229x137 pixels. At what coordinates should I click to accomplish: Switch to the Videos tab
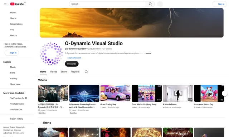tap(53, 72)
